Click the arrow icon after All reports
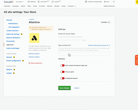This screenshot has width=138, height=110. point(75,6)
